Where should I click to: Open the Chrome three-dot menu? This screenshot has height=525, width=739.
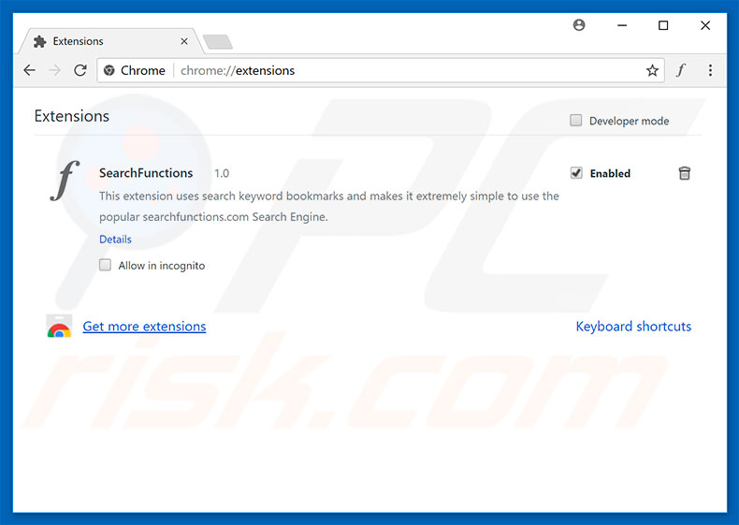click(x=710, y=70)
